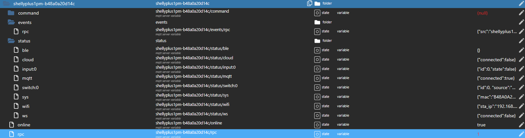Click the variable role in status/ws row
525x138 pixels.
click(x=343, y=116)
